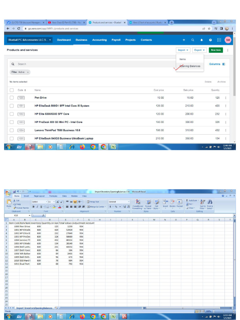Click the Xero header search magnifier icon
Screen dimensions: 240x320
point(192,40)
